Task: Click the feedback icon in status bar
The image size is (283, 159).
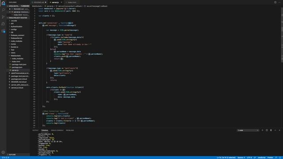Action: [x=276, y=158]
